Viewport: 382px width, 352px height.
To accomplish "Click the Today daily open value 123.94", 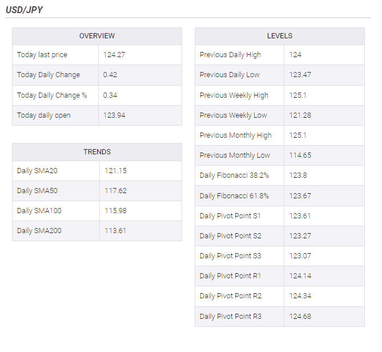I will coord(114,115).
